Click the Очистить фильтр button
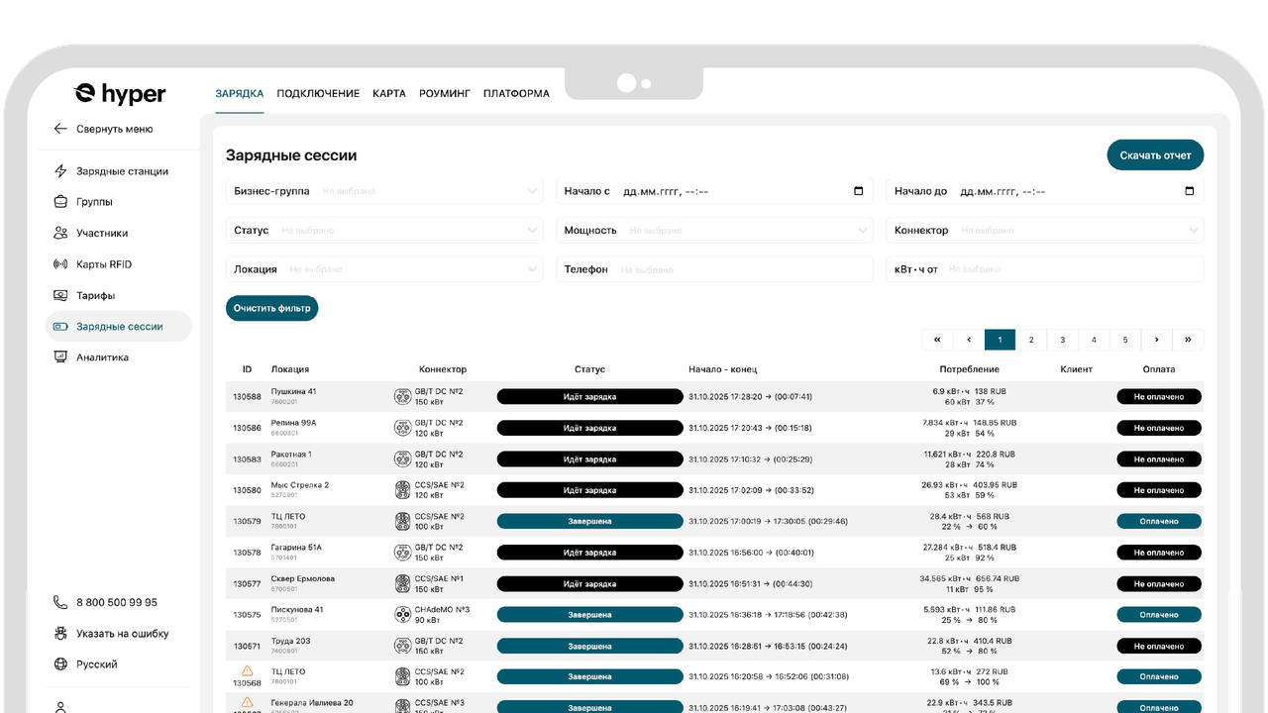This screenshot has height=713, width=1268. tap(271, 308)
